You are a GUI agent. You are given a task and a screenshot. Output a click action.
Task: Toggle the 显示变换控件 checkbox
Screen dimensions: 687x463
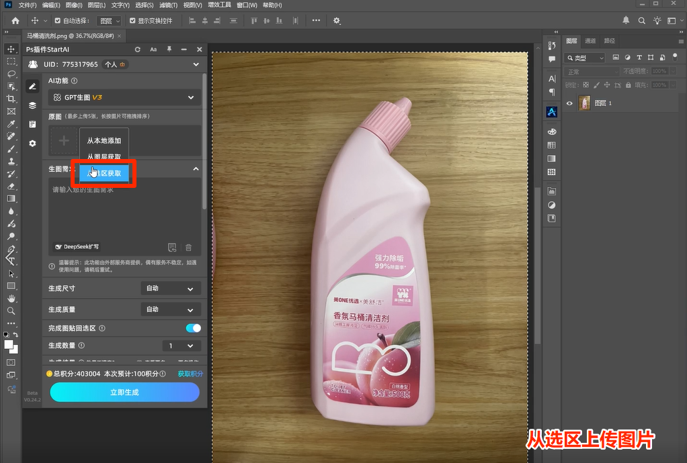point(132,21)
